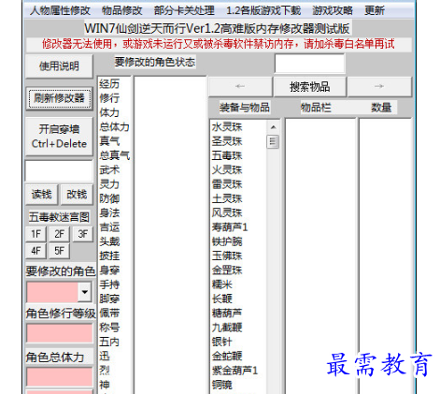440x394 pixels.
Task: Select 银针 in the item list
Action: [222, 342]
